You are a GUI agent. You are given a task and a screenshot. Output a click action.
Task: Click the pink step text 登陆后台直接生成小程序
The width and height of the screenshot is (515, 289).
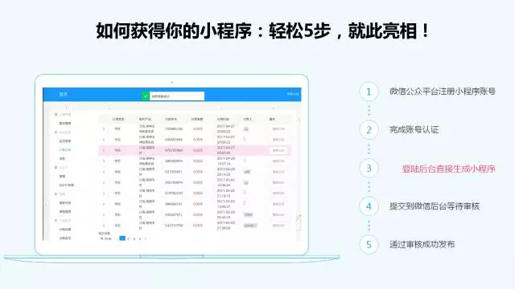click(449, 169)
